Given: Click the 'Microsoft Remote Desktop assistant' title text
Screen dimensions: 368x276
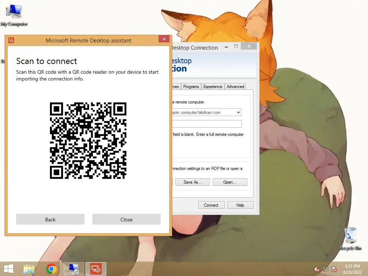Looking at the screenshot, I should pyautogui.click(x=88, y=40).
